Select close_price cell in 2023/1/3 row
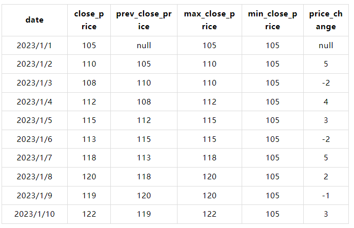This screenshot has height=228, width=354. [x=89, y=83]
